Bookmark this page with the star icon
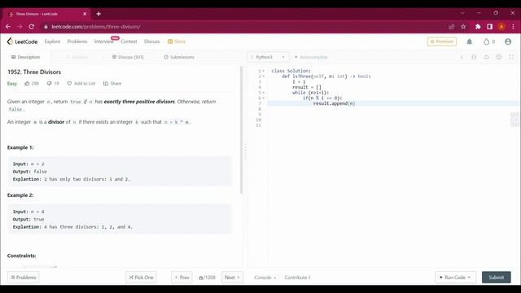521x293 pixels. 463,27
